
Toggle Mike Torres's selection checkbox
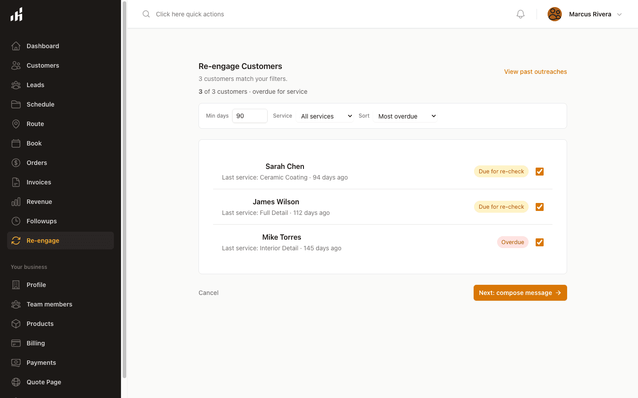click(539, 242)
